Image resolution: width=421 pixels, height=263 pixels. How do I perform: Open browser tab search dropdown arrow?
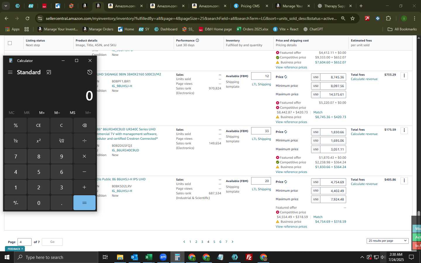pyautogui.click(x=6, y=6)
